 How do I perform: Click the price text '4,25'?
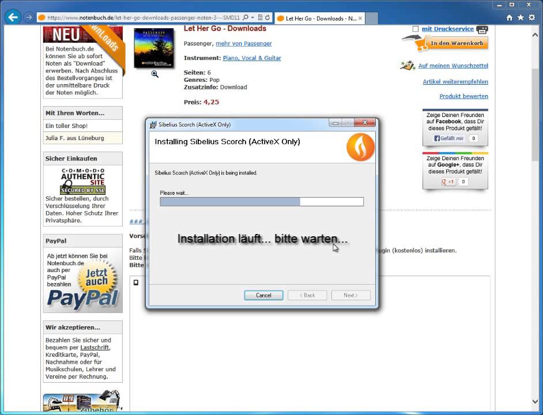point(211,102)
